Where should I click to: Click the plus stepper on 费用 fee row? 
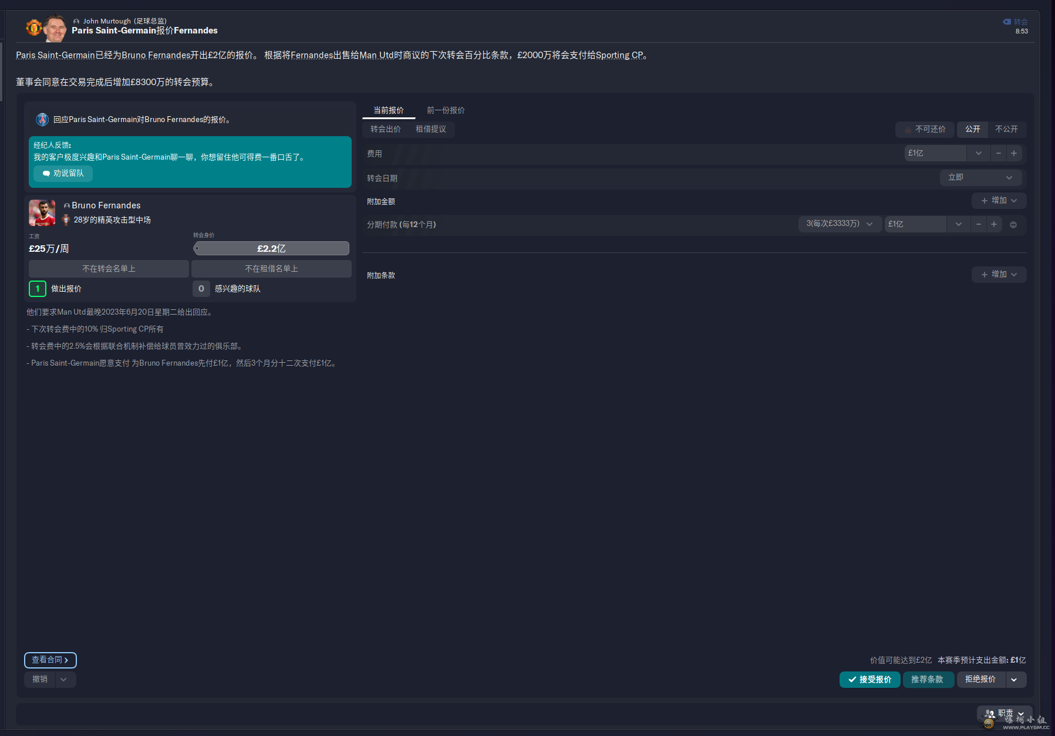pyautogui.click(x=1014, y=153)
